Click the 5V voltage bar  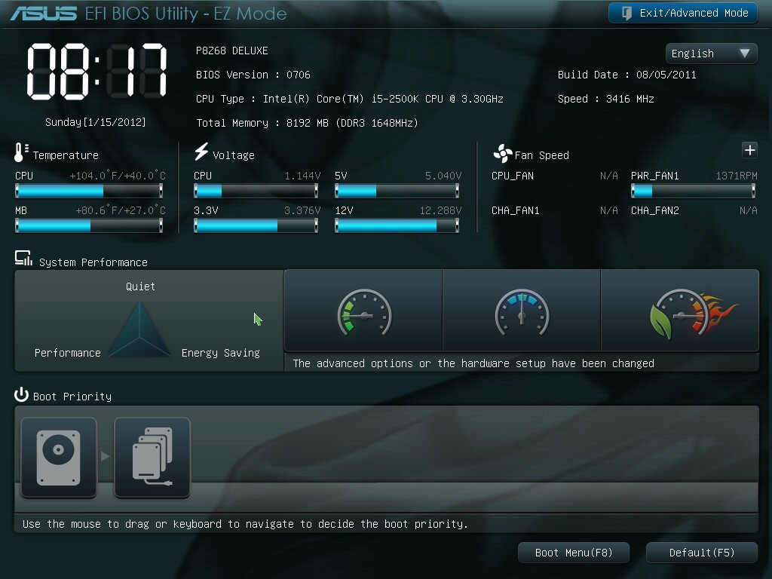397,191
